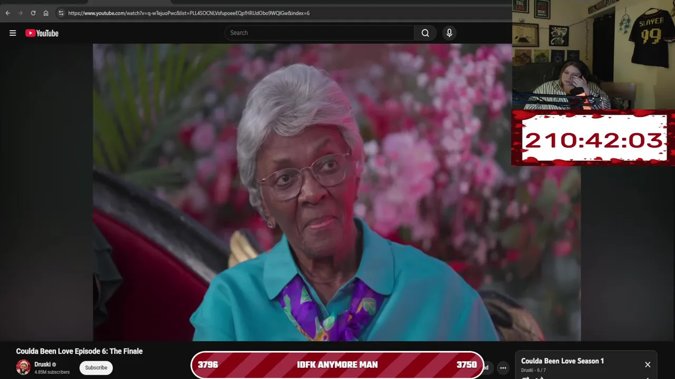Open Coulda Been Love Season 1 playlist title
This screenshot has height=379, width=675.
point(562,361)
